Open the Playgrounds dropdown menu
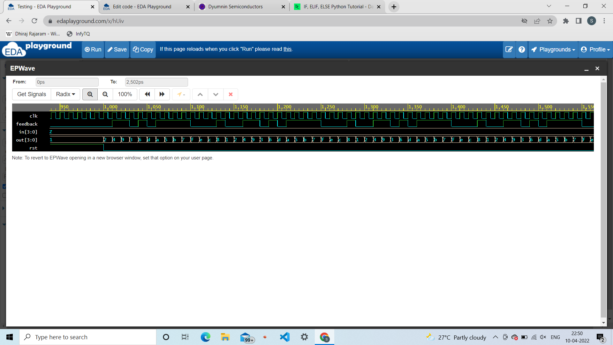 (x=553, y=49)
